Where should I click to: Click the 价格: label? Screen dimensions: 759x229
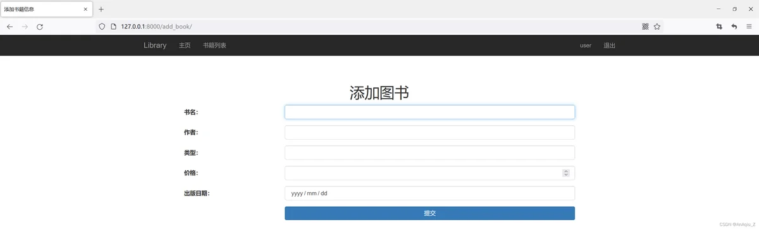click(191, 173)
